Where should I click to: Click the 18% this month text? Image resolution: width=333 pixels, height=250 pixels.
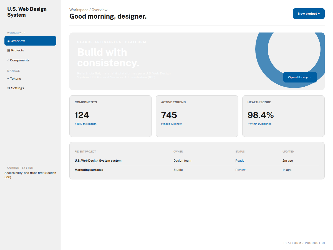click(85, 124)
